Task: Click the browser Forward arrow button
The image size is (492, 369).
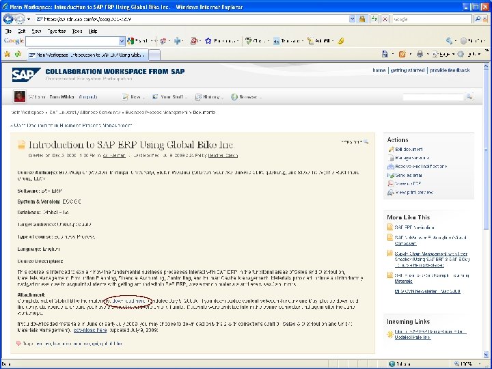Action: click(19, 19)
